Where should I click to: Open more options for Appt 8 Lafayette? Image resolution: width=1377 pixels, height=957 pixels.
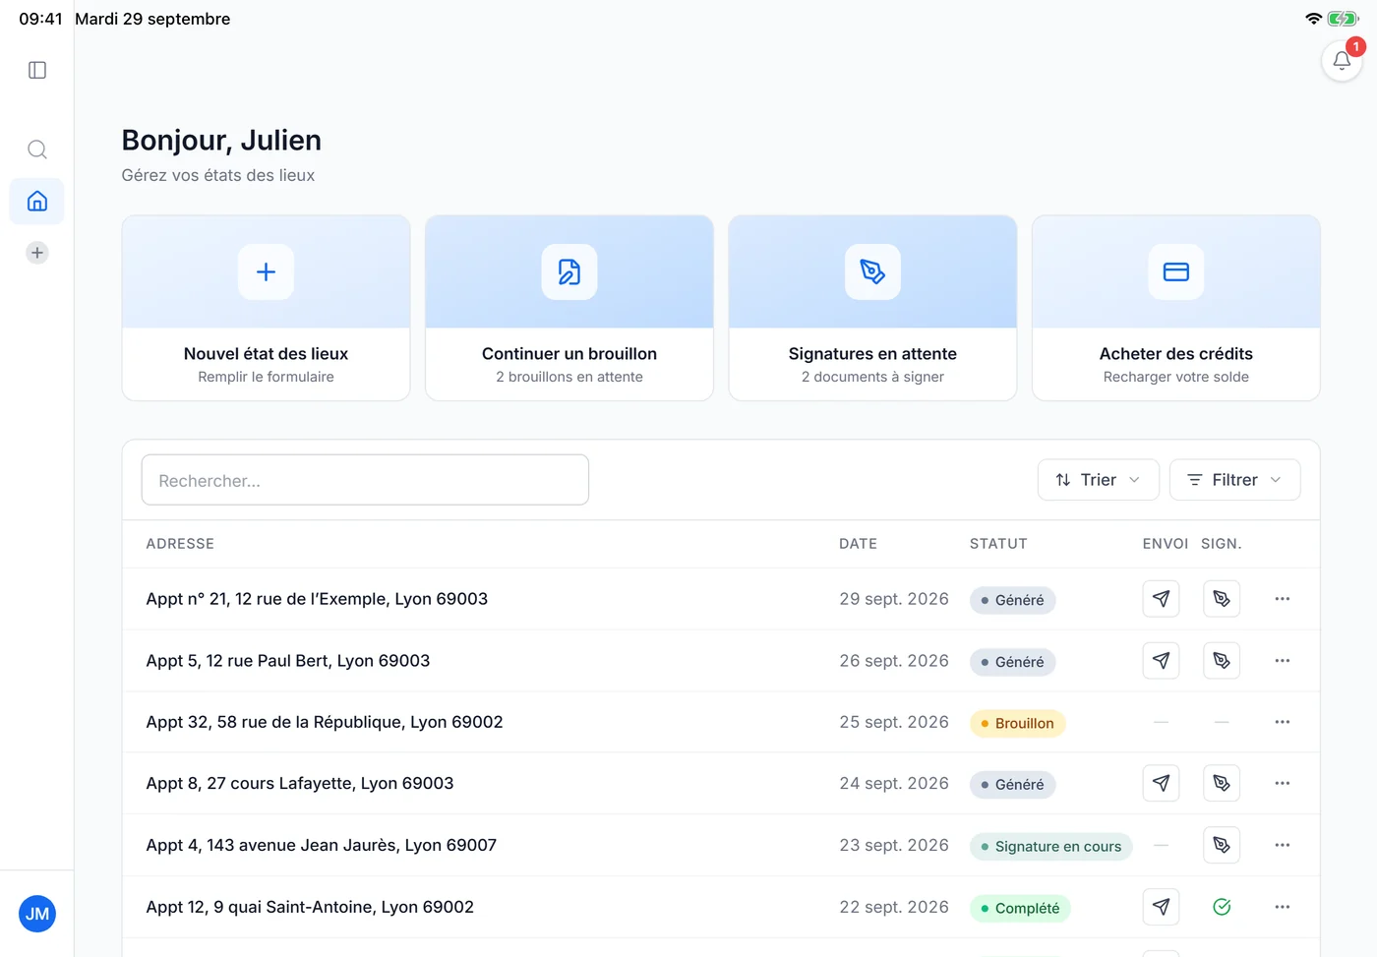(1283, 784)
